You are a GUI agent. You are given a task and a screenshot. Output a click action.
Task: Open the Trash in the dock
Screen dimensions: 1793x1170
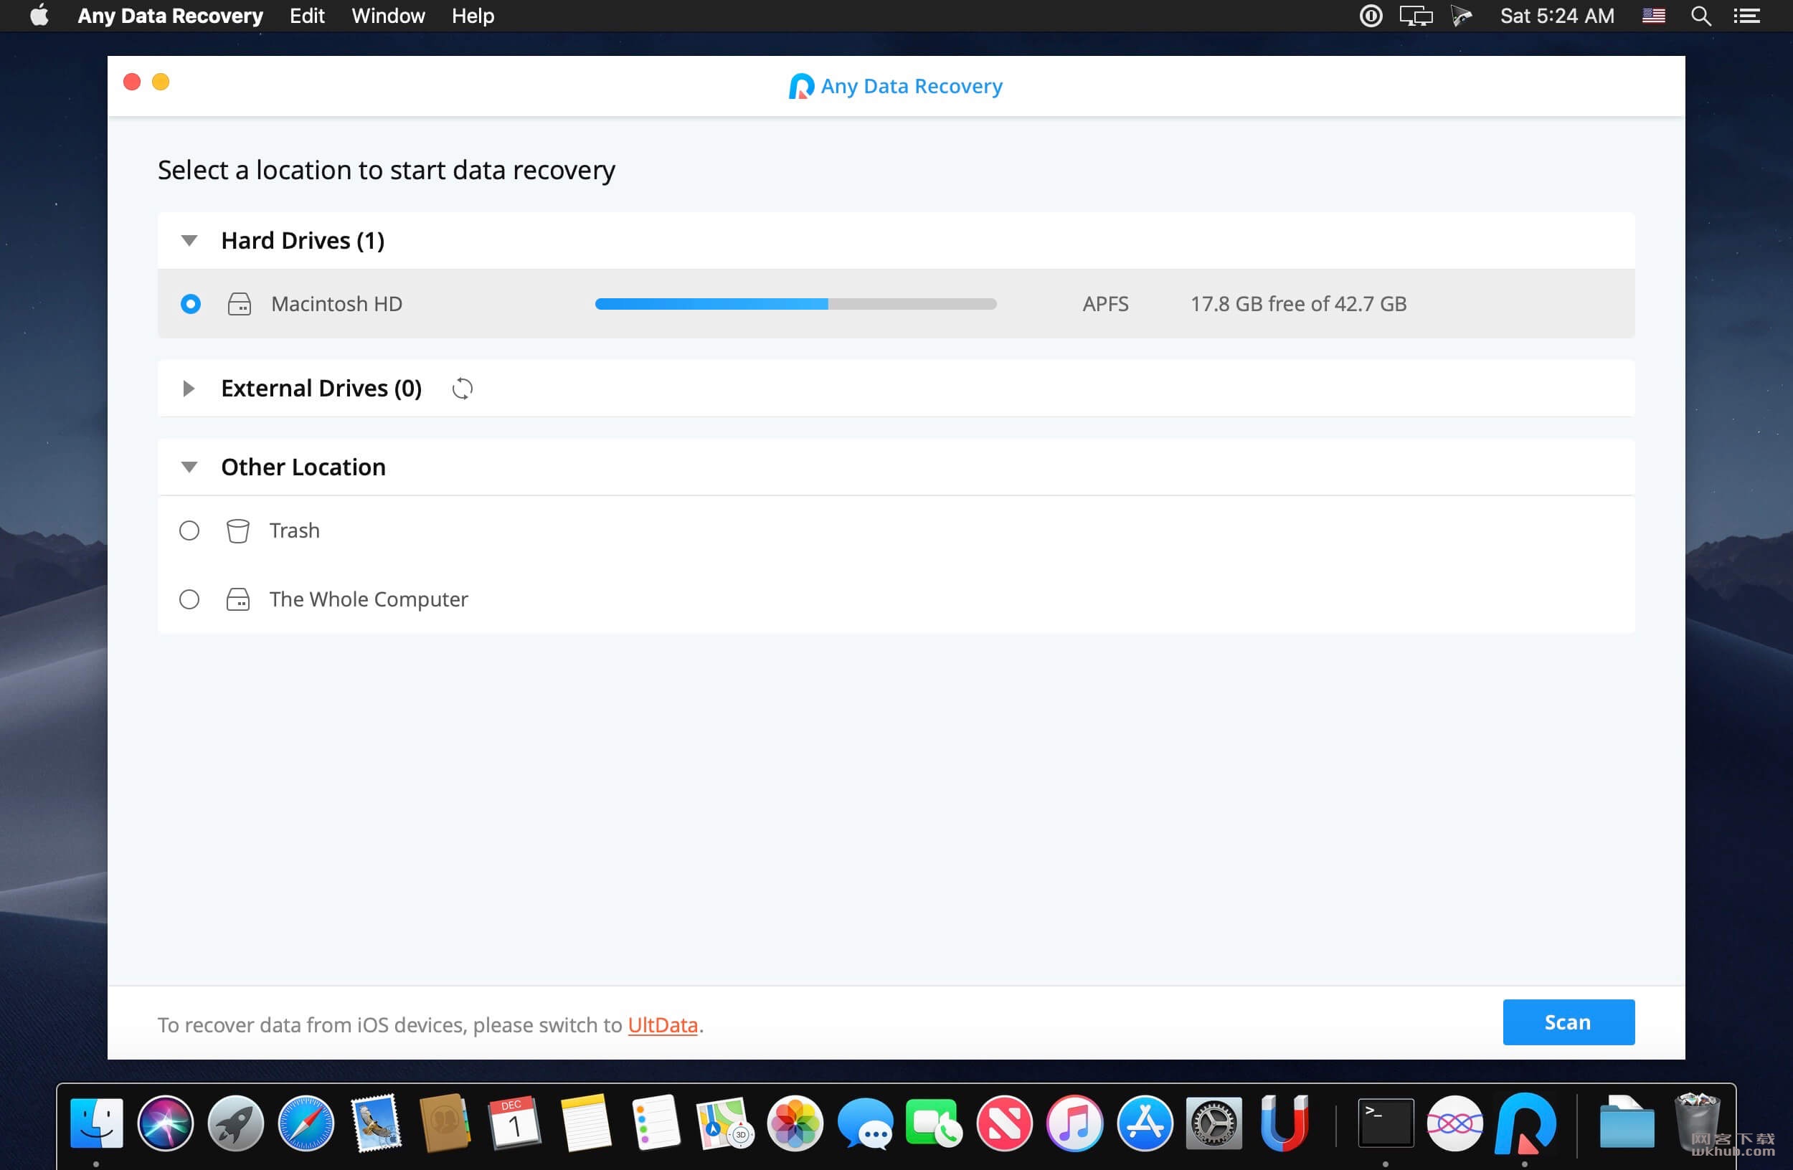click(x=1697, y=1123)
